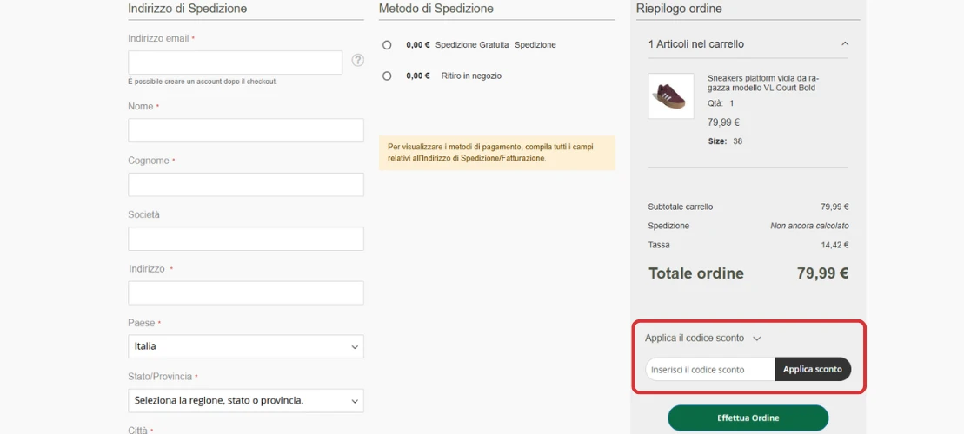Click the Indirizzo street address field
The width and height of the screenshot is (964, 434).
pos(245,293)
